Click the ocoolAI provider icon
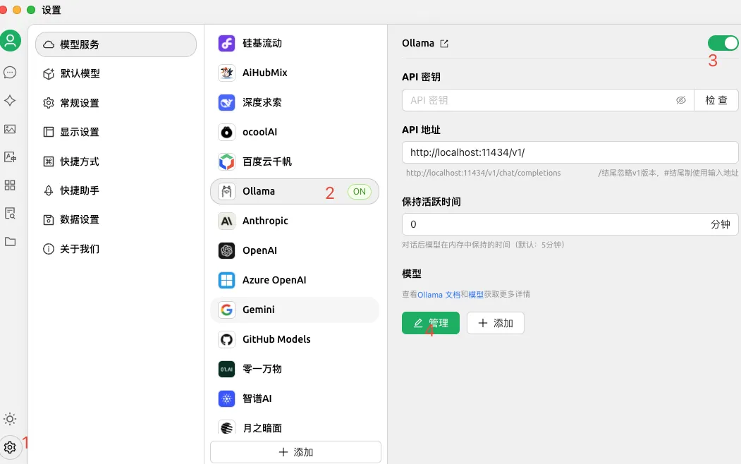 coord(227,133)
